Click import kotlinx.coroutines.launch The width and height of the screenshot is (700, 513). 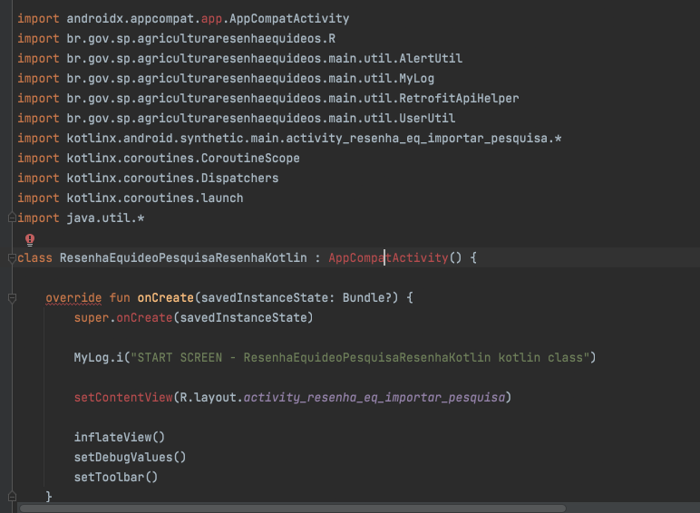click(131, 198)
